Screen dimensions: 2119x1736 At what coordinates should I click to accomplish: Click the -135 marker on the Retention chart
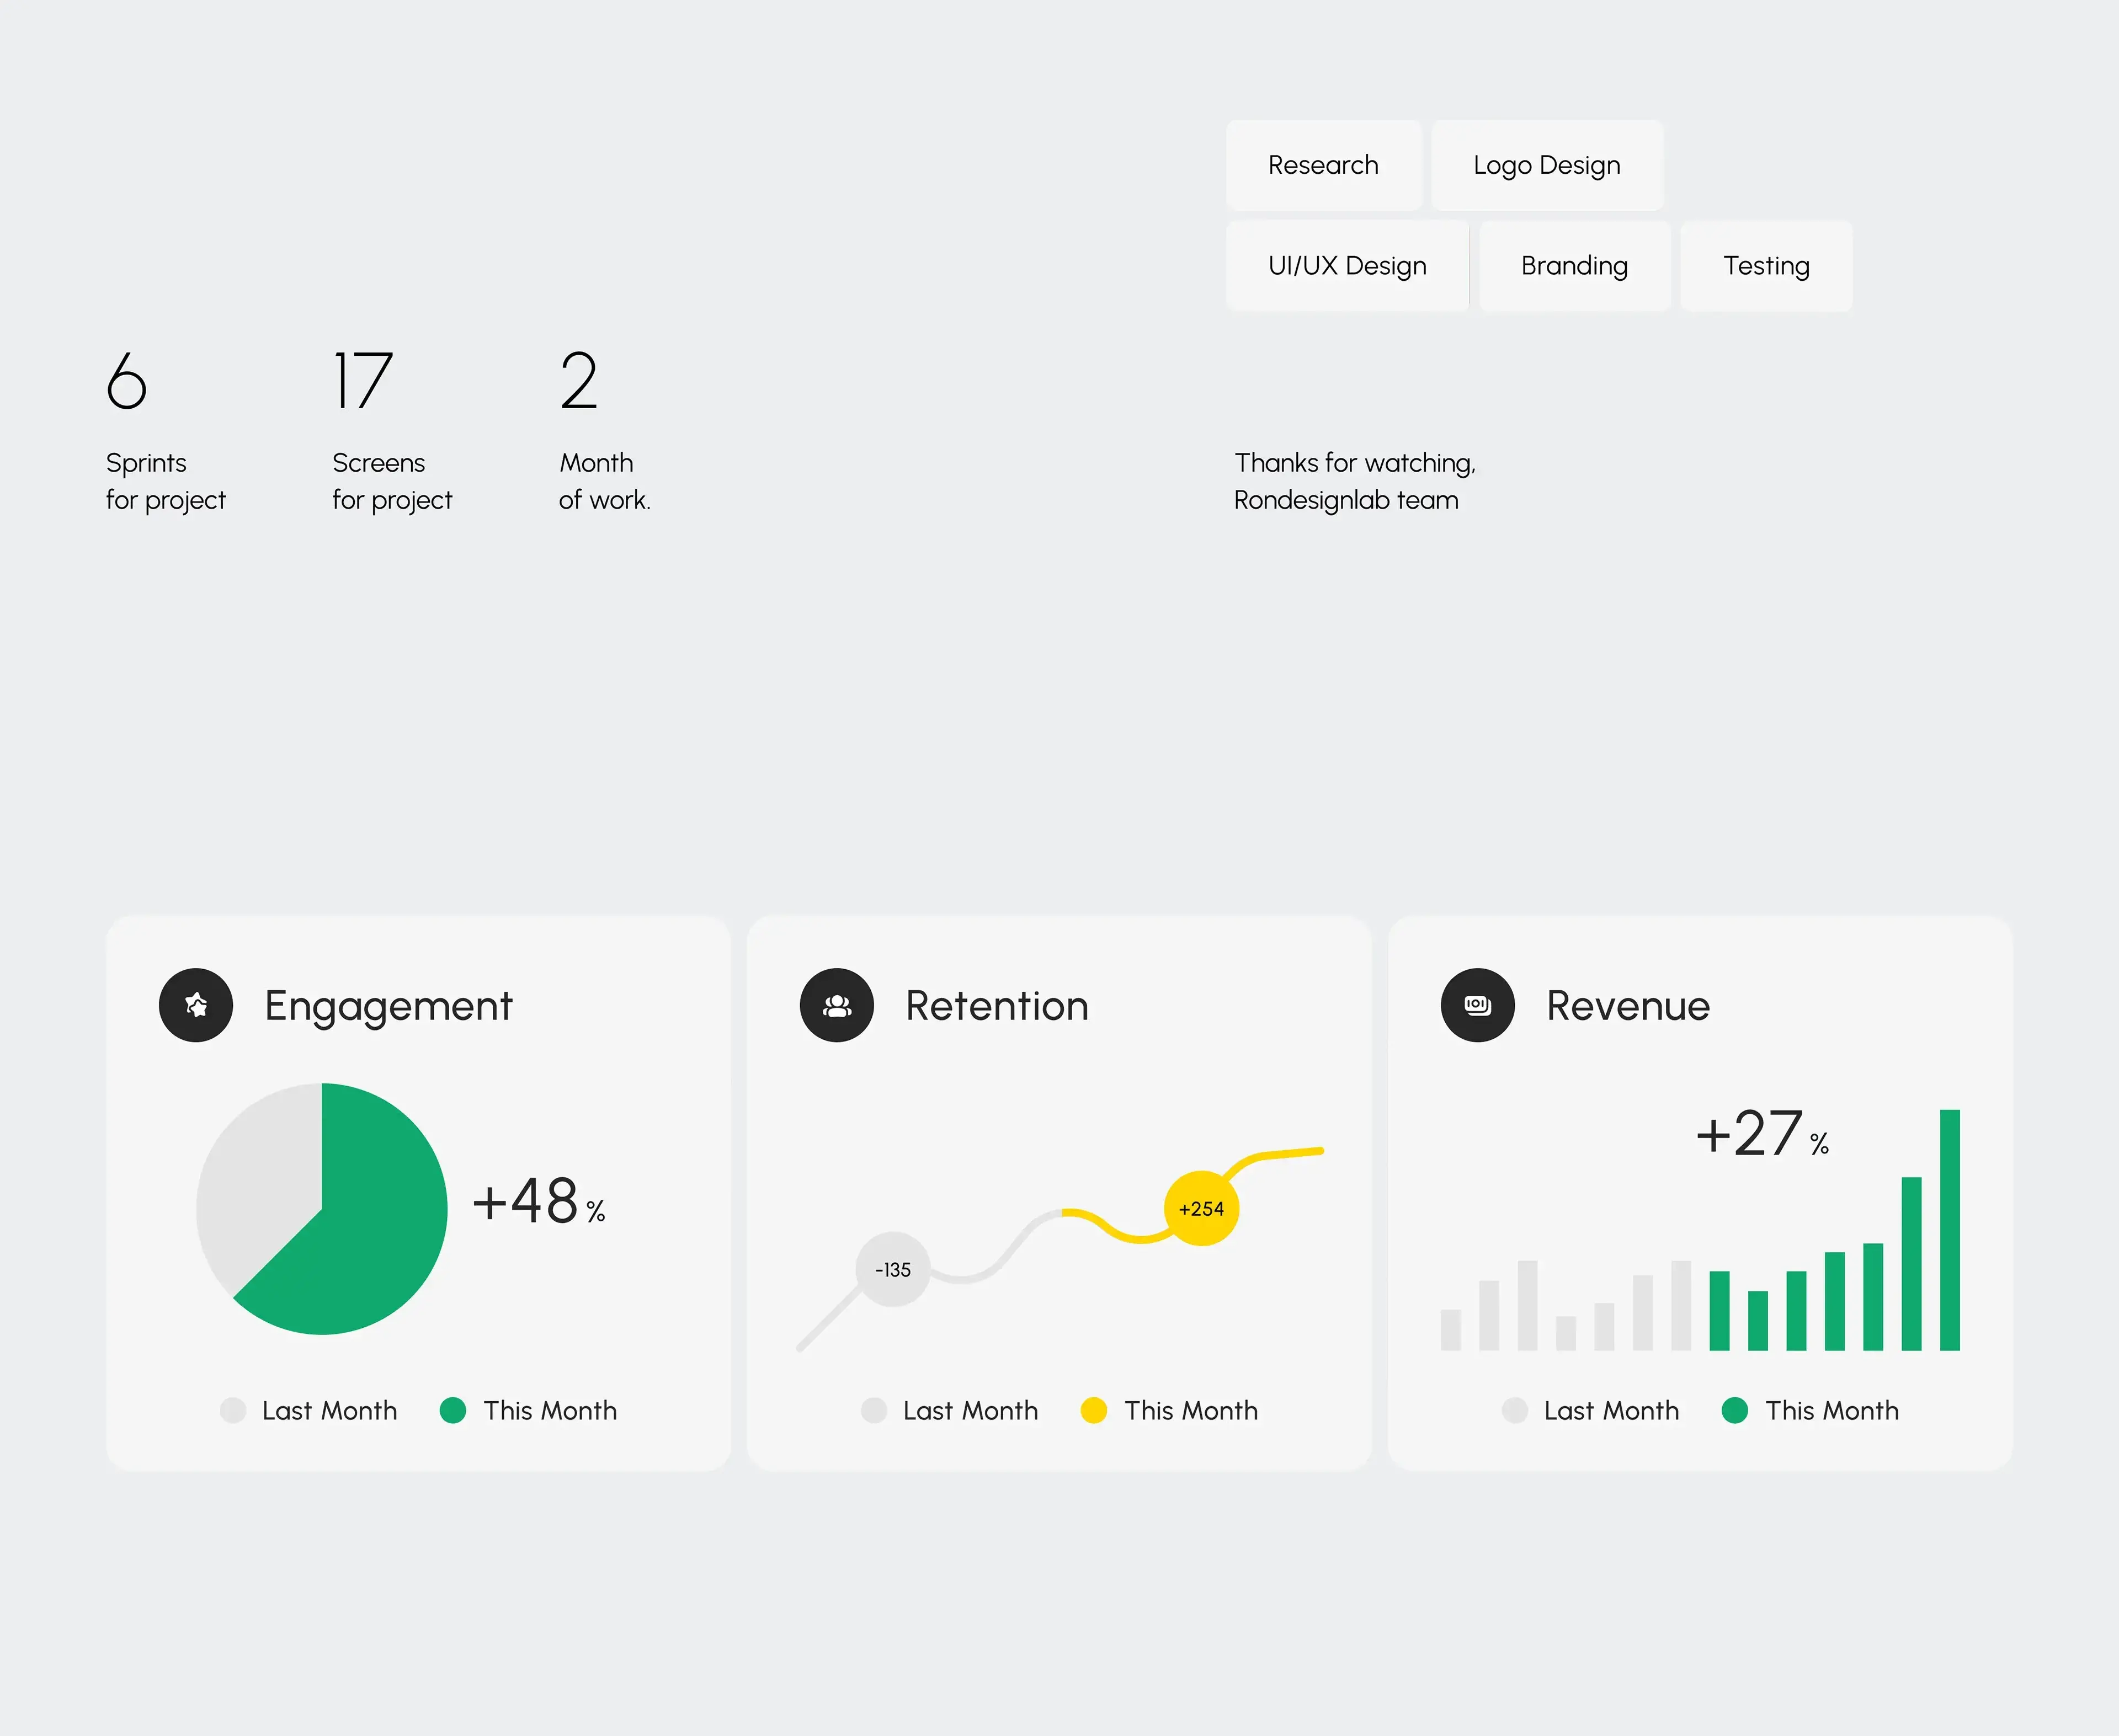892,1269
